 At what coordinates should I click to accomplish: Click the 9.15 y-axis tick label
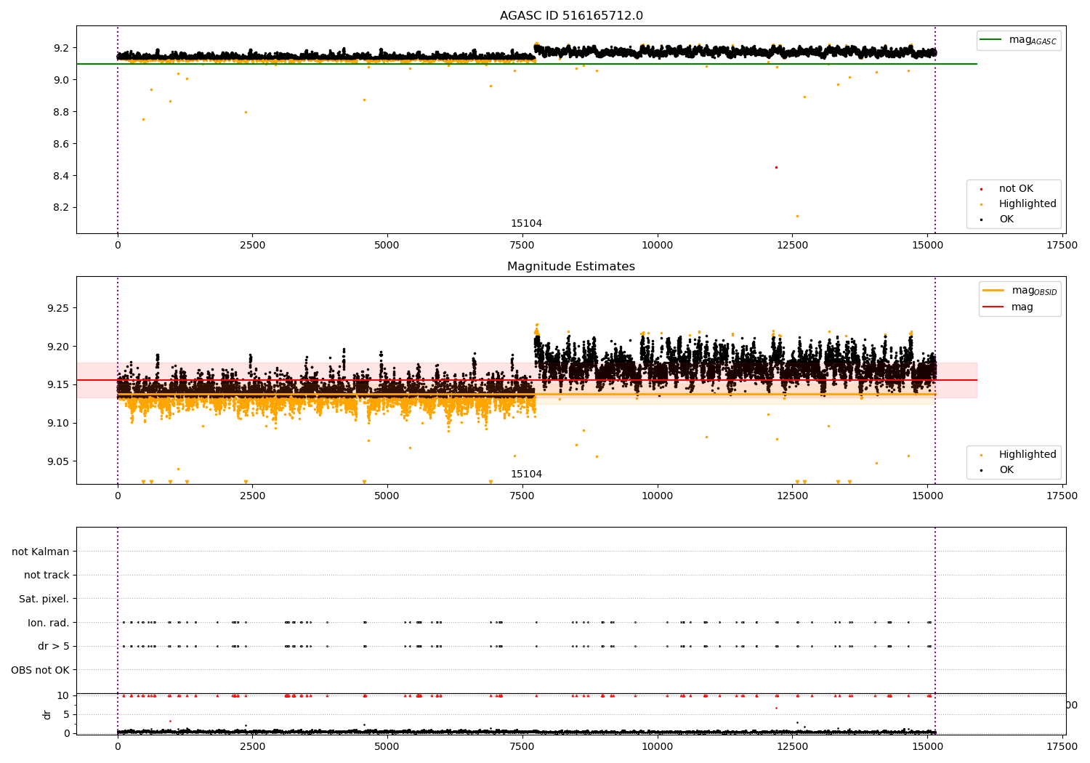pos(58,384)
